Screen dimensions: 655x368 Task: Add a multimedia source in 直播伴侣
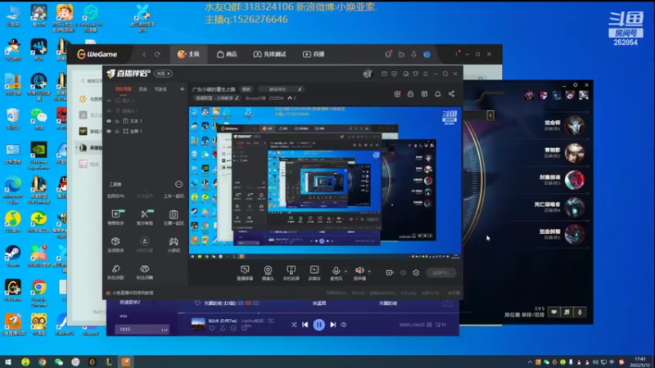(314, 273)
